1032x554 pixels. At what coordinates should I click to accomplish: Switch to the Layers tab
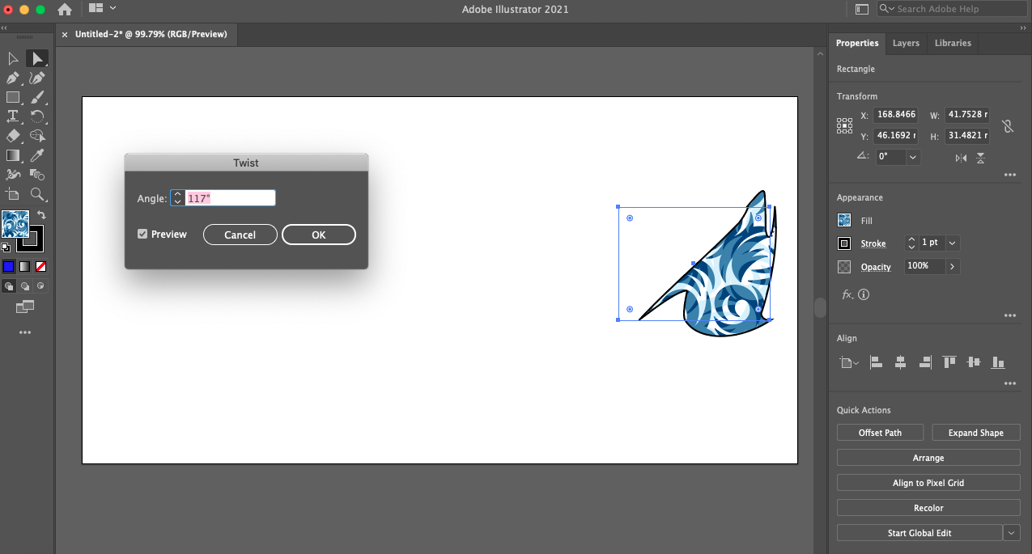pos(906,43)
